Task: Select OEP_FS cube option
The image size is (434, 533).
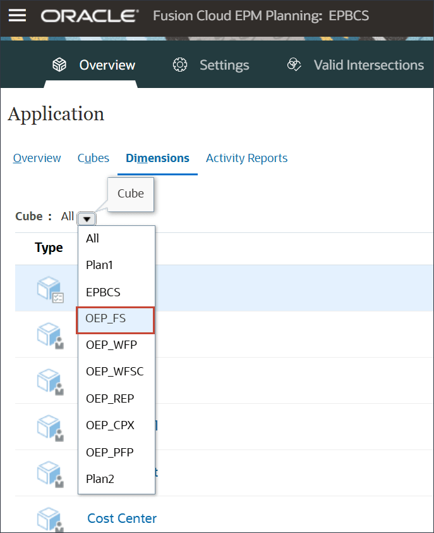Action: click(116, 320)
